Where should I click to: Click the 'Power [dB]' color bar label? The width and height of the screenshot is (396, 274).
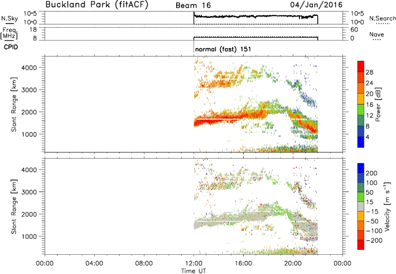coord(378,104)
